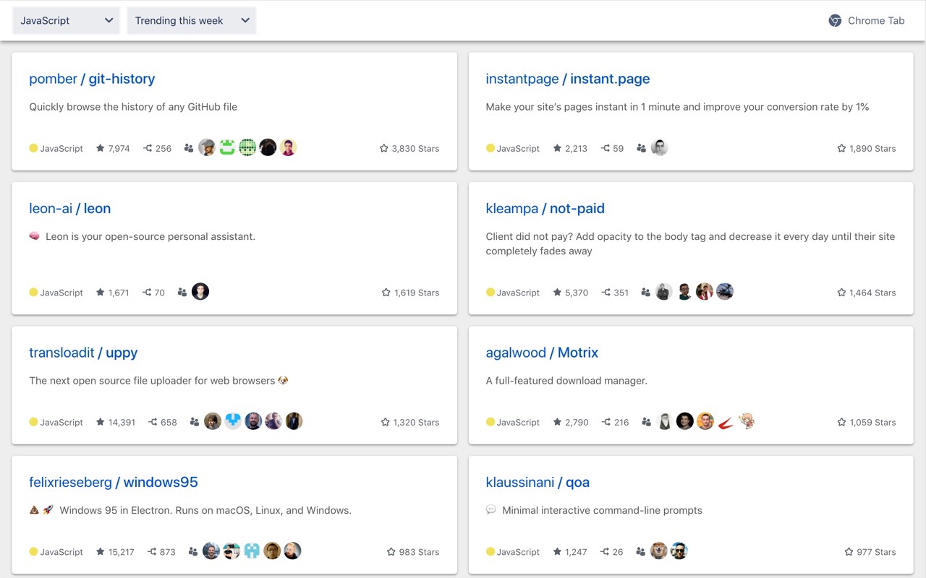Click the contributors icon in not-paid card
Image resolution: width=926 pixels, height=578 pixels.
point(645,293)
